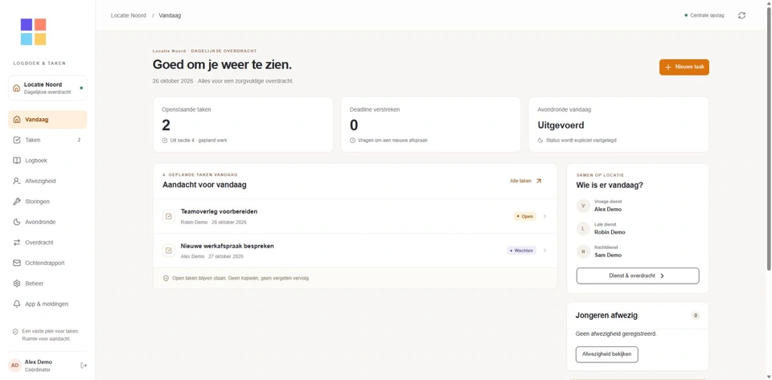This screenshot has height=380, width=772.
Task: Check off Teamoverleg voorbereiden task box
Action: tap(169, 216)
